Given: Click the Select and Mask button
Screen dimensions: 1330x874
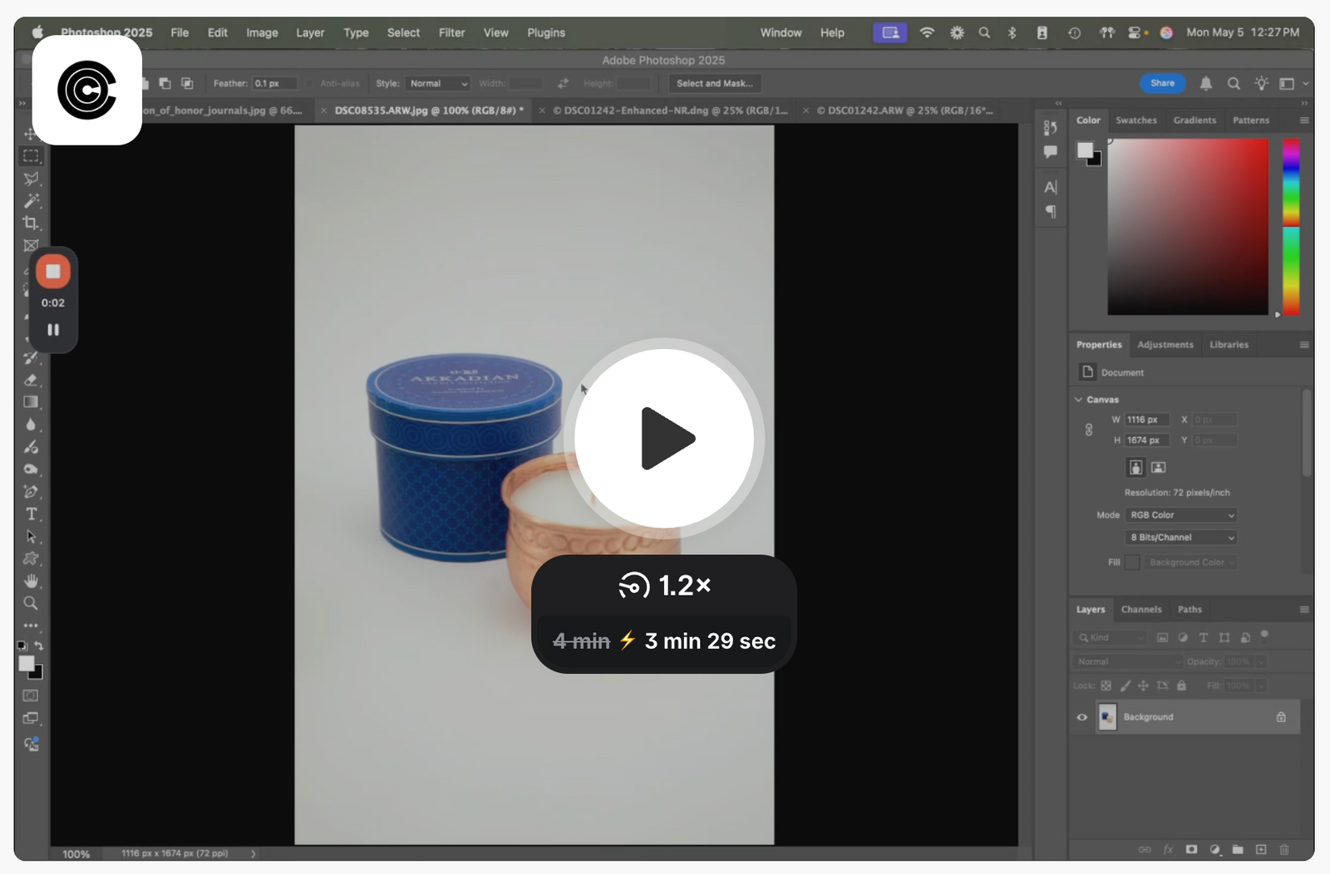Looking at the screenshot, I should (714, 83).
